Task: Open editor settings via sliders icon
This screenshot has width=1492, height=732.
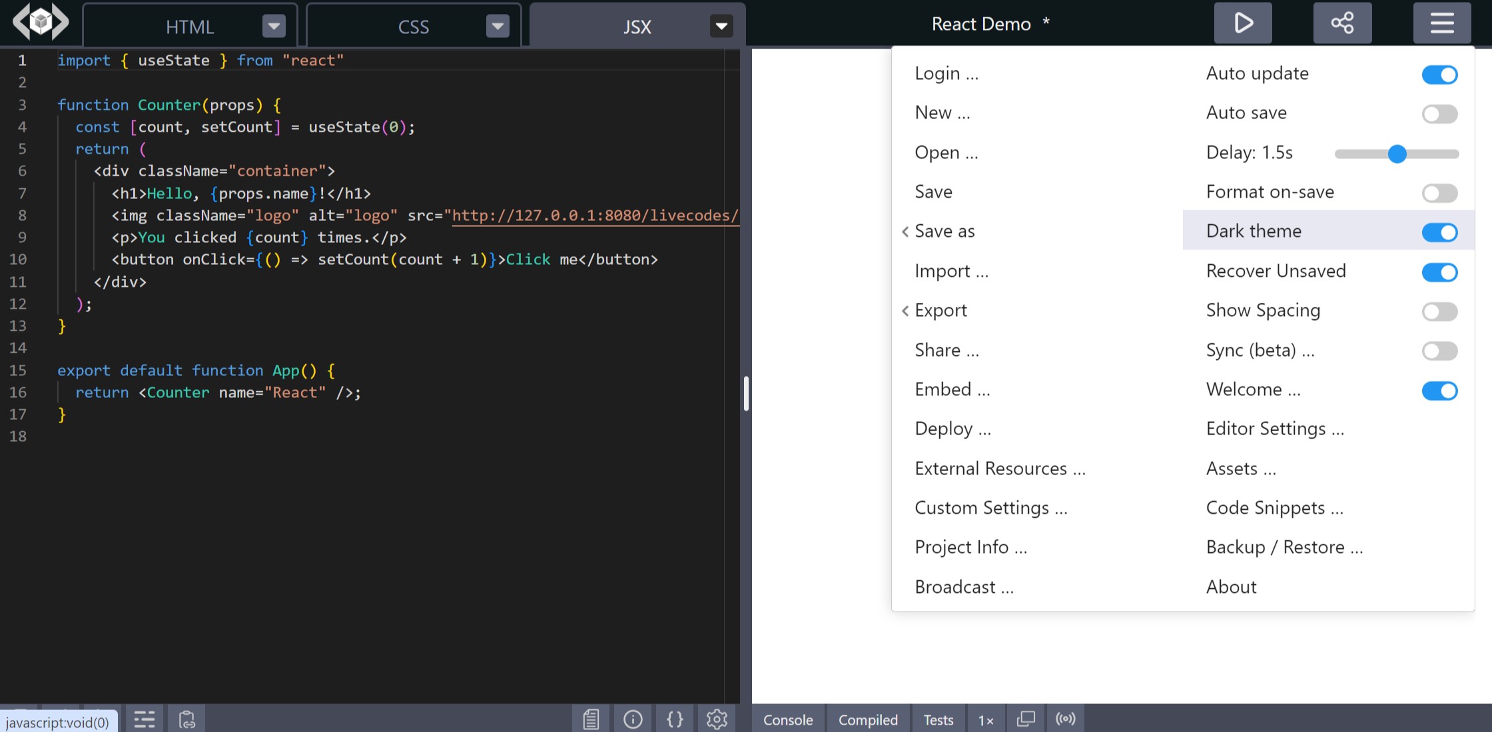Action: [x=144, y=719]
